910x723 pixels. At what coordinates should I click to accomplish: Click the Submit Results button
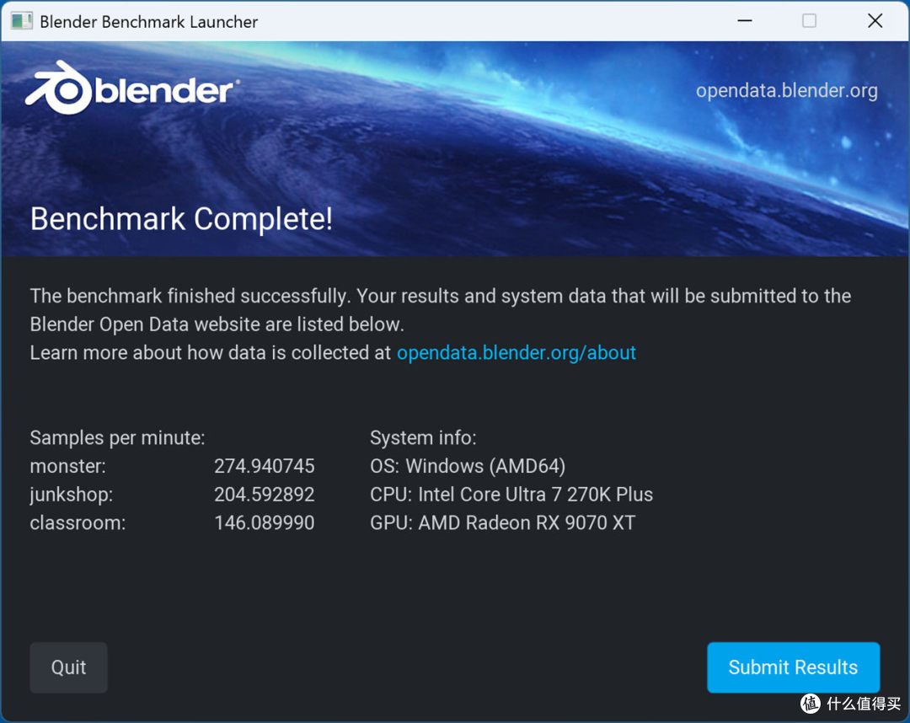(793, 667)
